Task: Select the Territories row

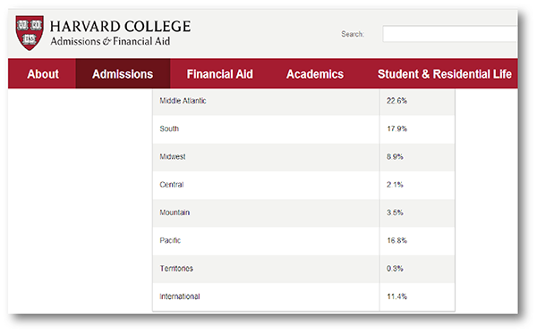Action: [x=303, y=269]
